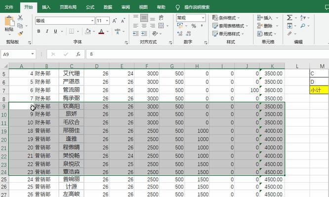The width and height of the screenshot is (329, 197).
Task: Toggle middle vertical alignment
Action: [x=144, y=18]
